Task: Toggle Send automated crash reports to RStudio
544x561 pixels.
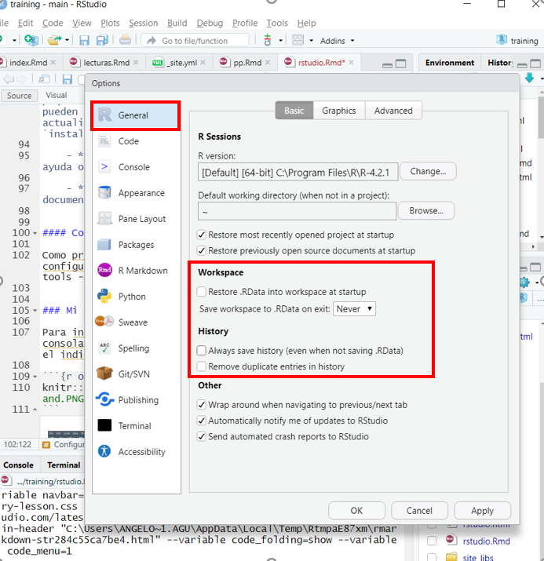Action: [x=202, y=437]
